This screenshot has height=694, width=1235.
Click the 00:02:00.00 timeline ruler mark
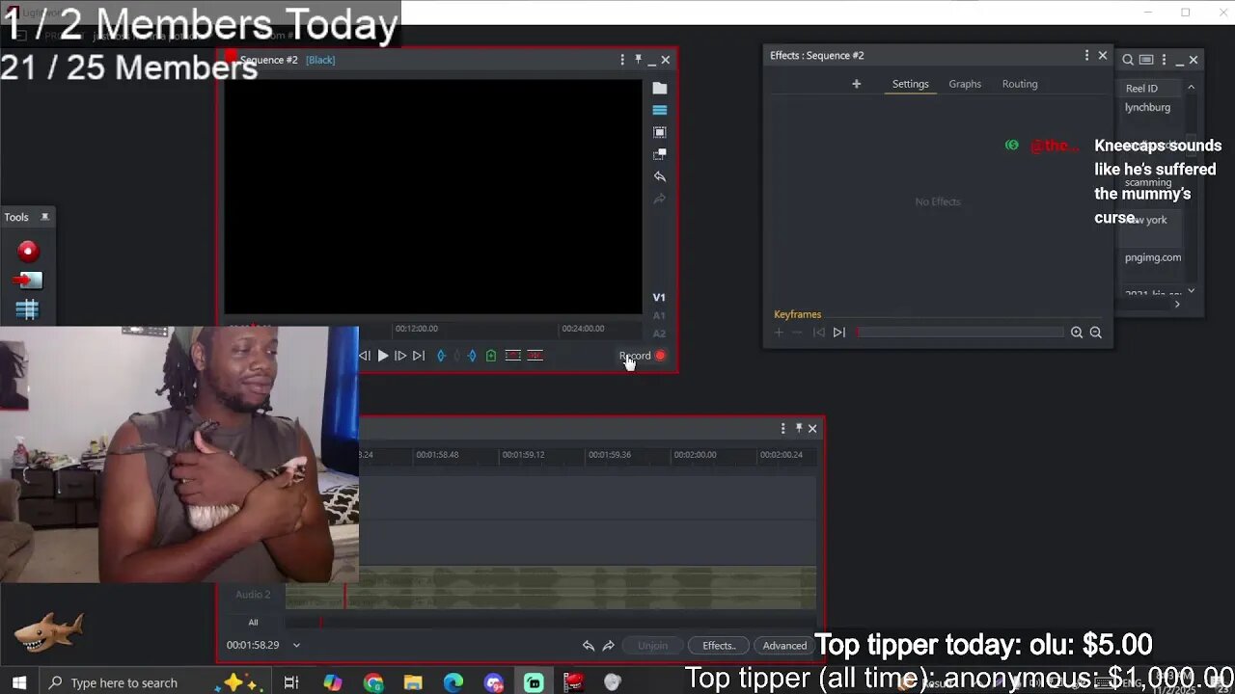[x=695, y=455]
